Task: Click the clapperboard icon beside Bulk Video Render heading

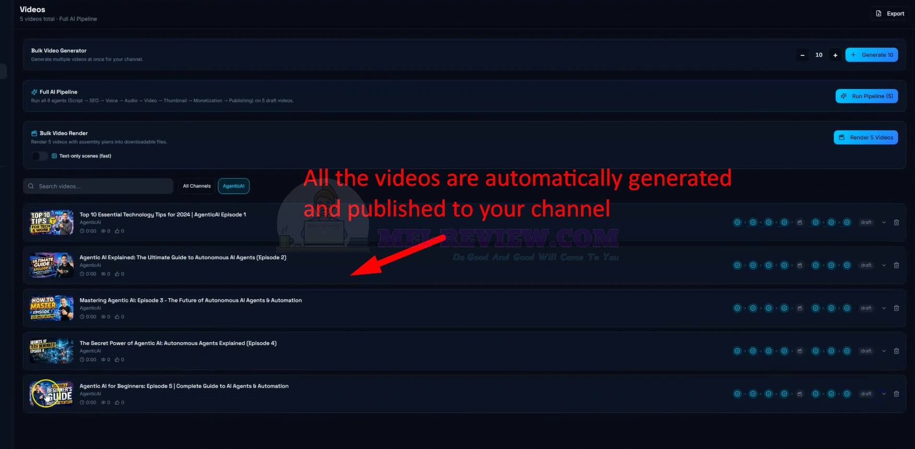Action: 34,133
